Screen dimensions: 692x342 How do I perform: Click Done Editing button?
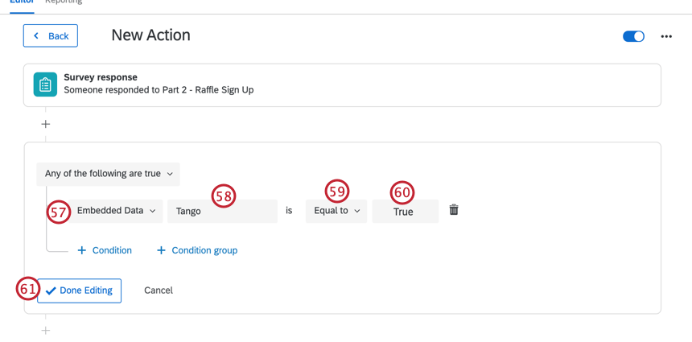[x=80, y=290]
